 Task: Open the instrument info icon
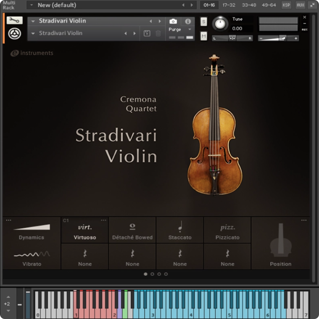188,21
